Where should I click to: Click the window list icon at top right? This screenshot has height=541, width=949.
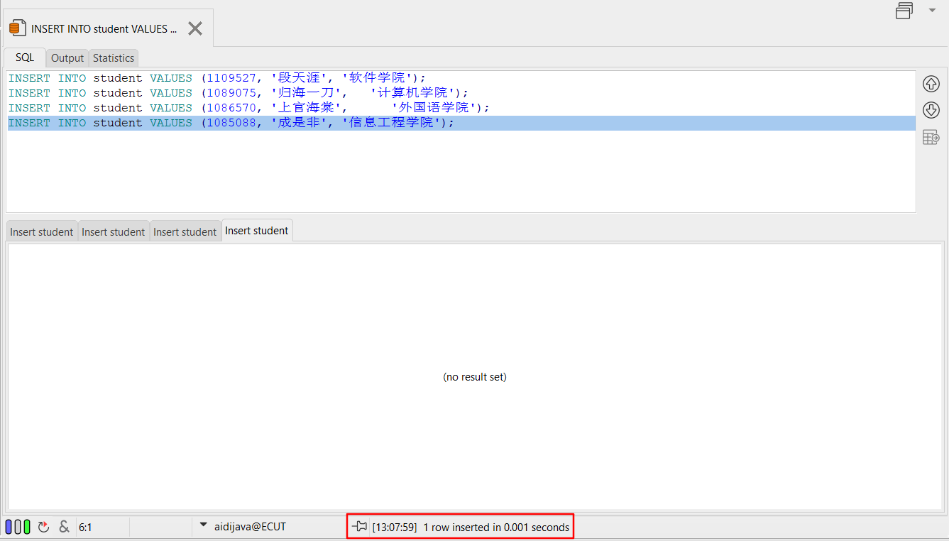tap(904, 11)
